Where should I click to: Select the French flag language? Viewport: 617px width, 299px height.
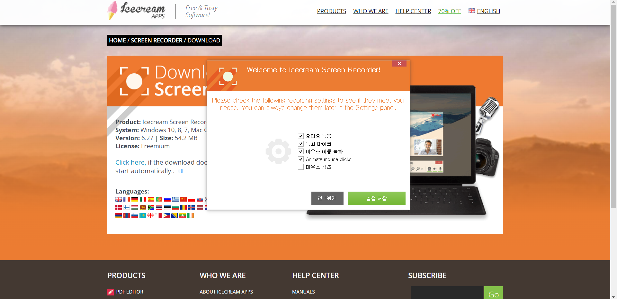tap(127, 199)
